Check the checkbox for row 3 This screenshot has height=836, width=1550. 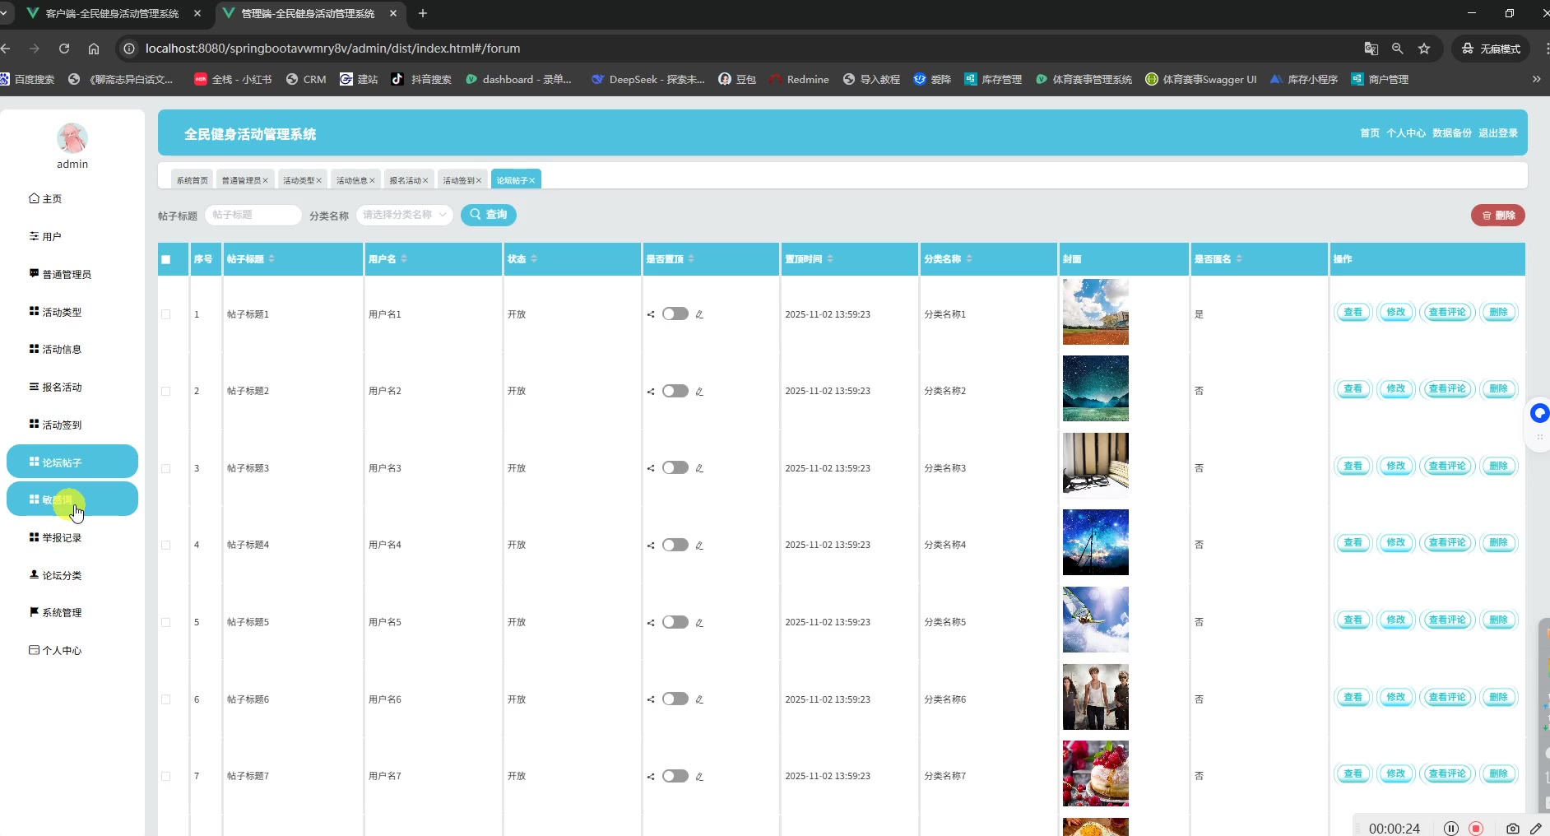(166, 468)
